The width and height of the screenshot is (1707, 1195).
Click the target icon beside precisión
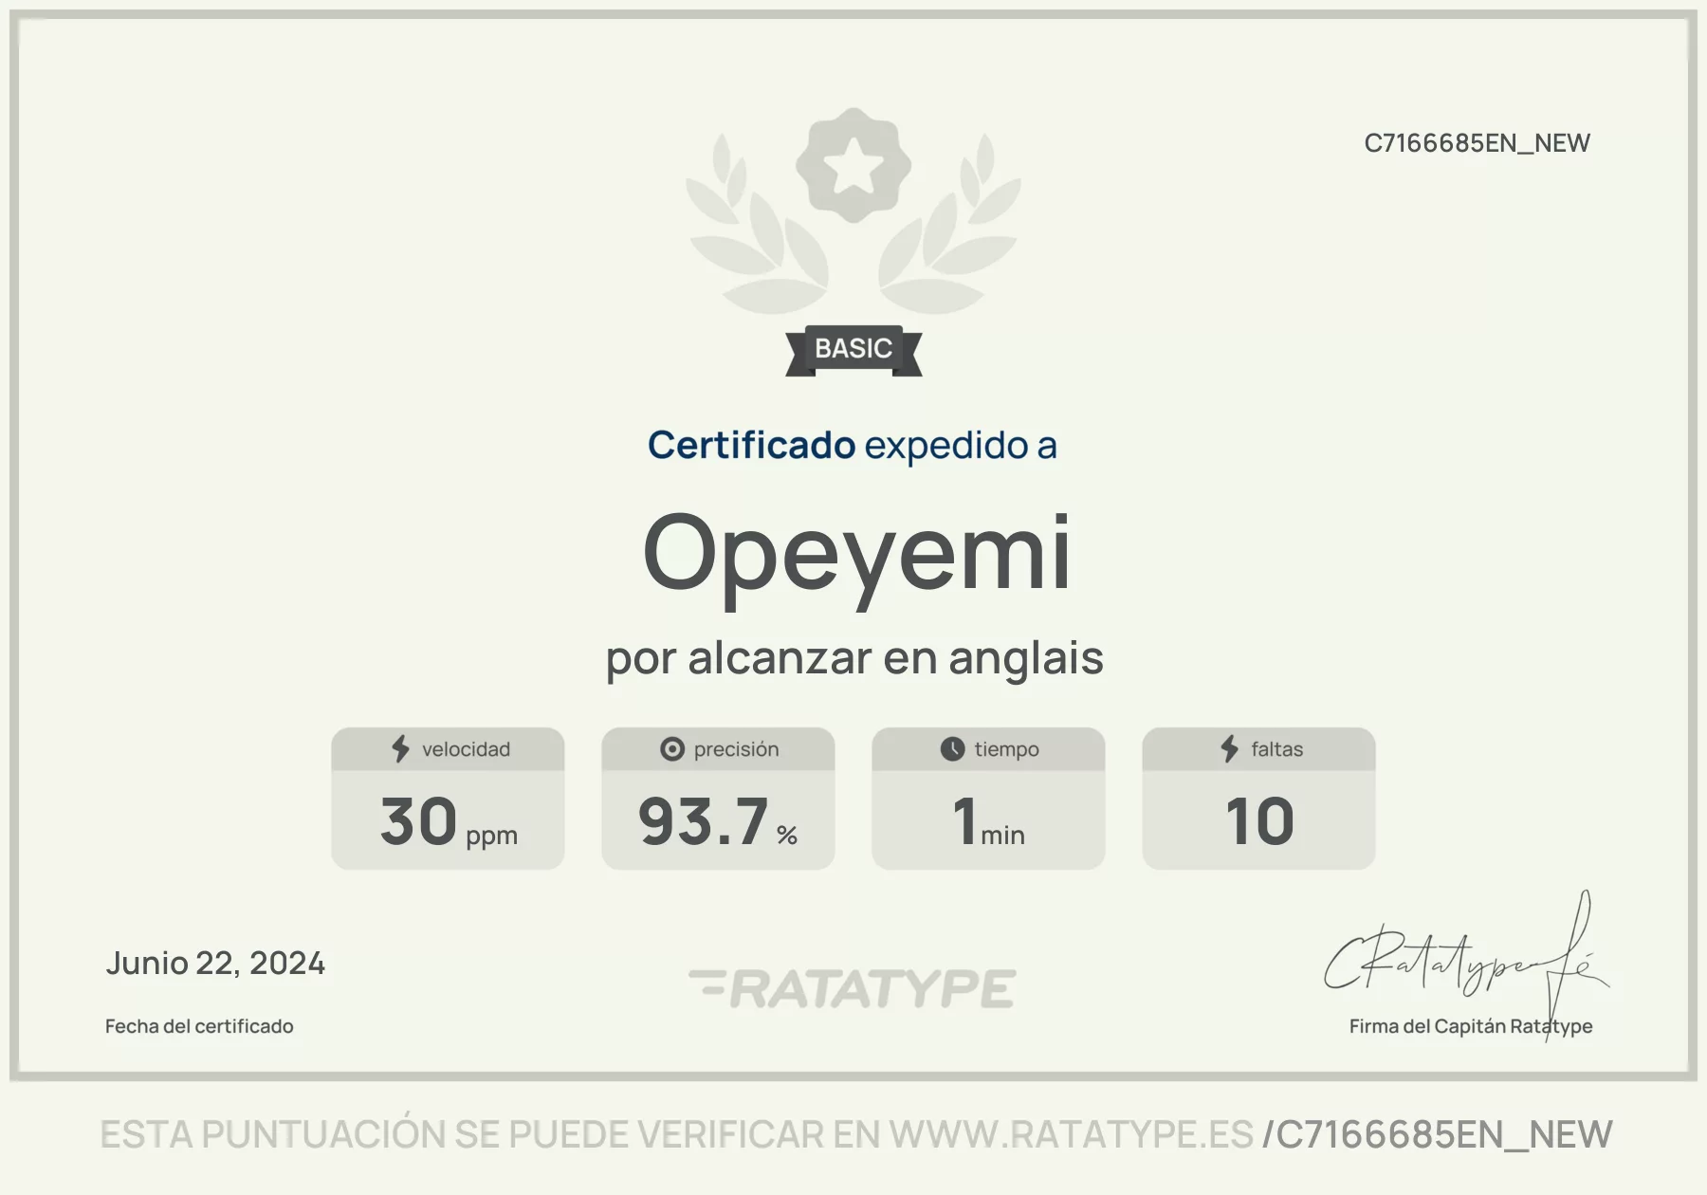tap(672, 749)
